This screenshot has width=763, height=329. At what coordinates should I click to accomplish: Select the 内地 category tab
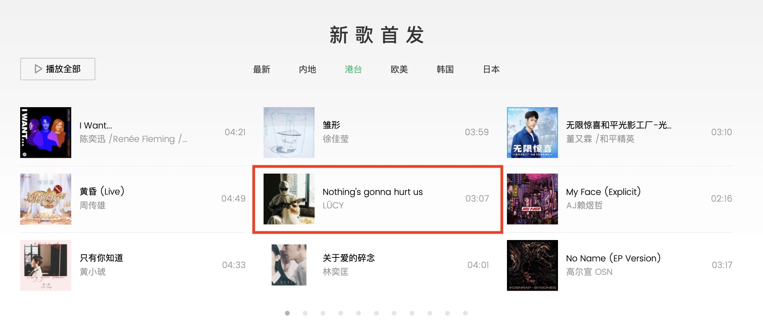point(307,70)
